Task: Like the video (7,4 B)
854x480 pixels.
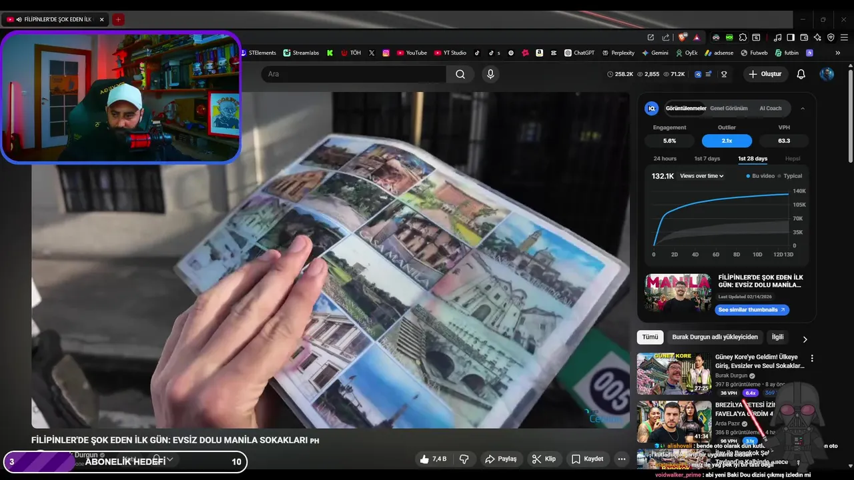Action: click(432, 459)
